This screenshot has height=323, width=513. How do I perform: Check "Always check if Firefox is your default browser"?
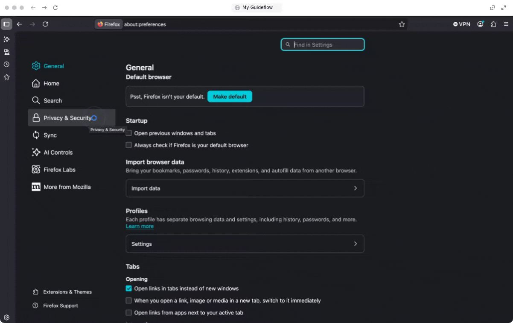[129, 145]
